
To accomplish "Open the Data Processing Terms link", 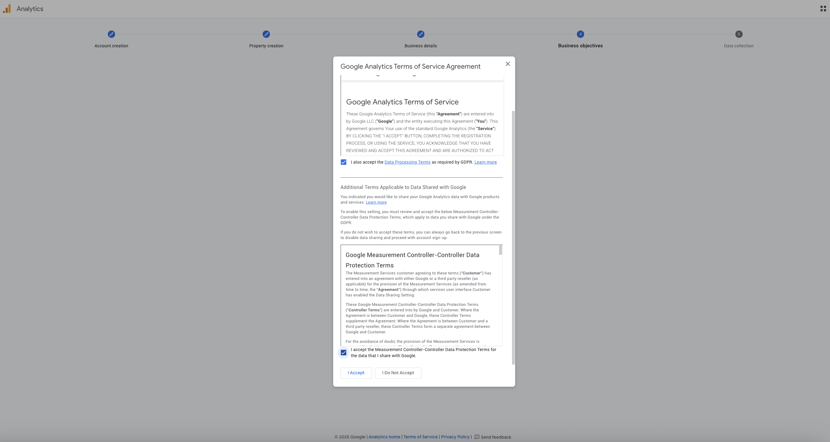I will [x=407, y=162].
